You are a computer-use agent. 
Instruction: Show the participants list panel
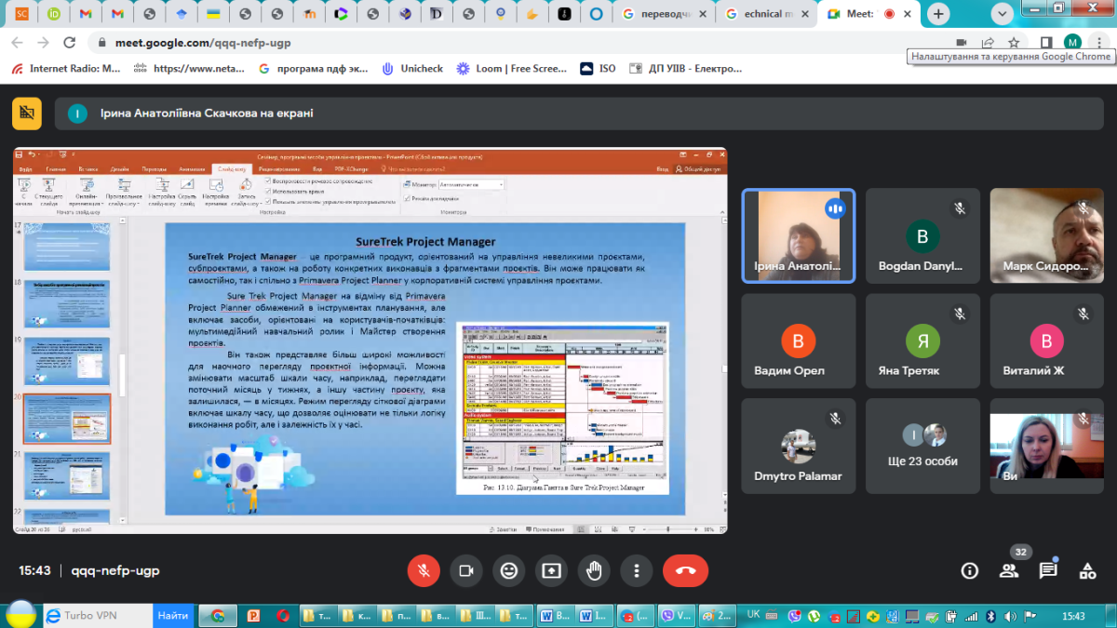1009,570
